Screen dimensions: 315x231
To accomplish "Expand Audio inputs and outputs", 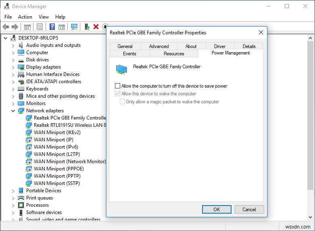I will (13, 46).
